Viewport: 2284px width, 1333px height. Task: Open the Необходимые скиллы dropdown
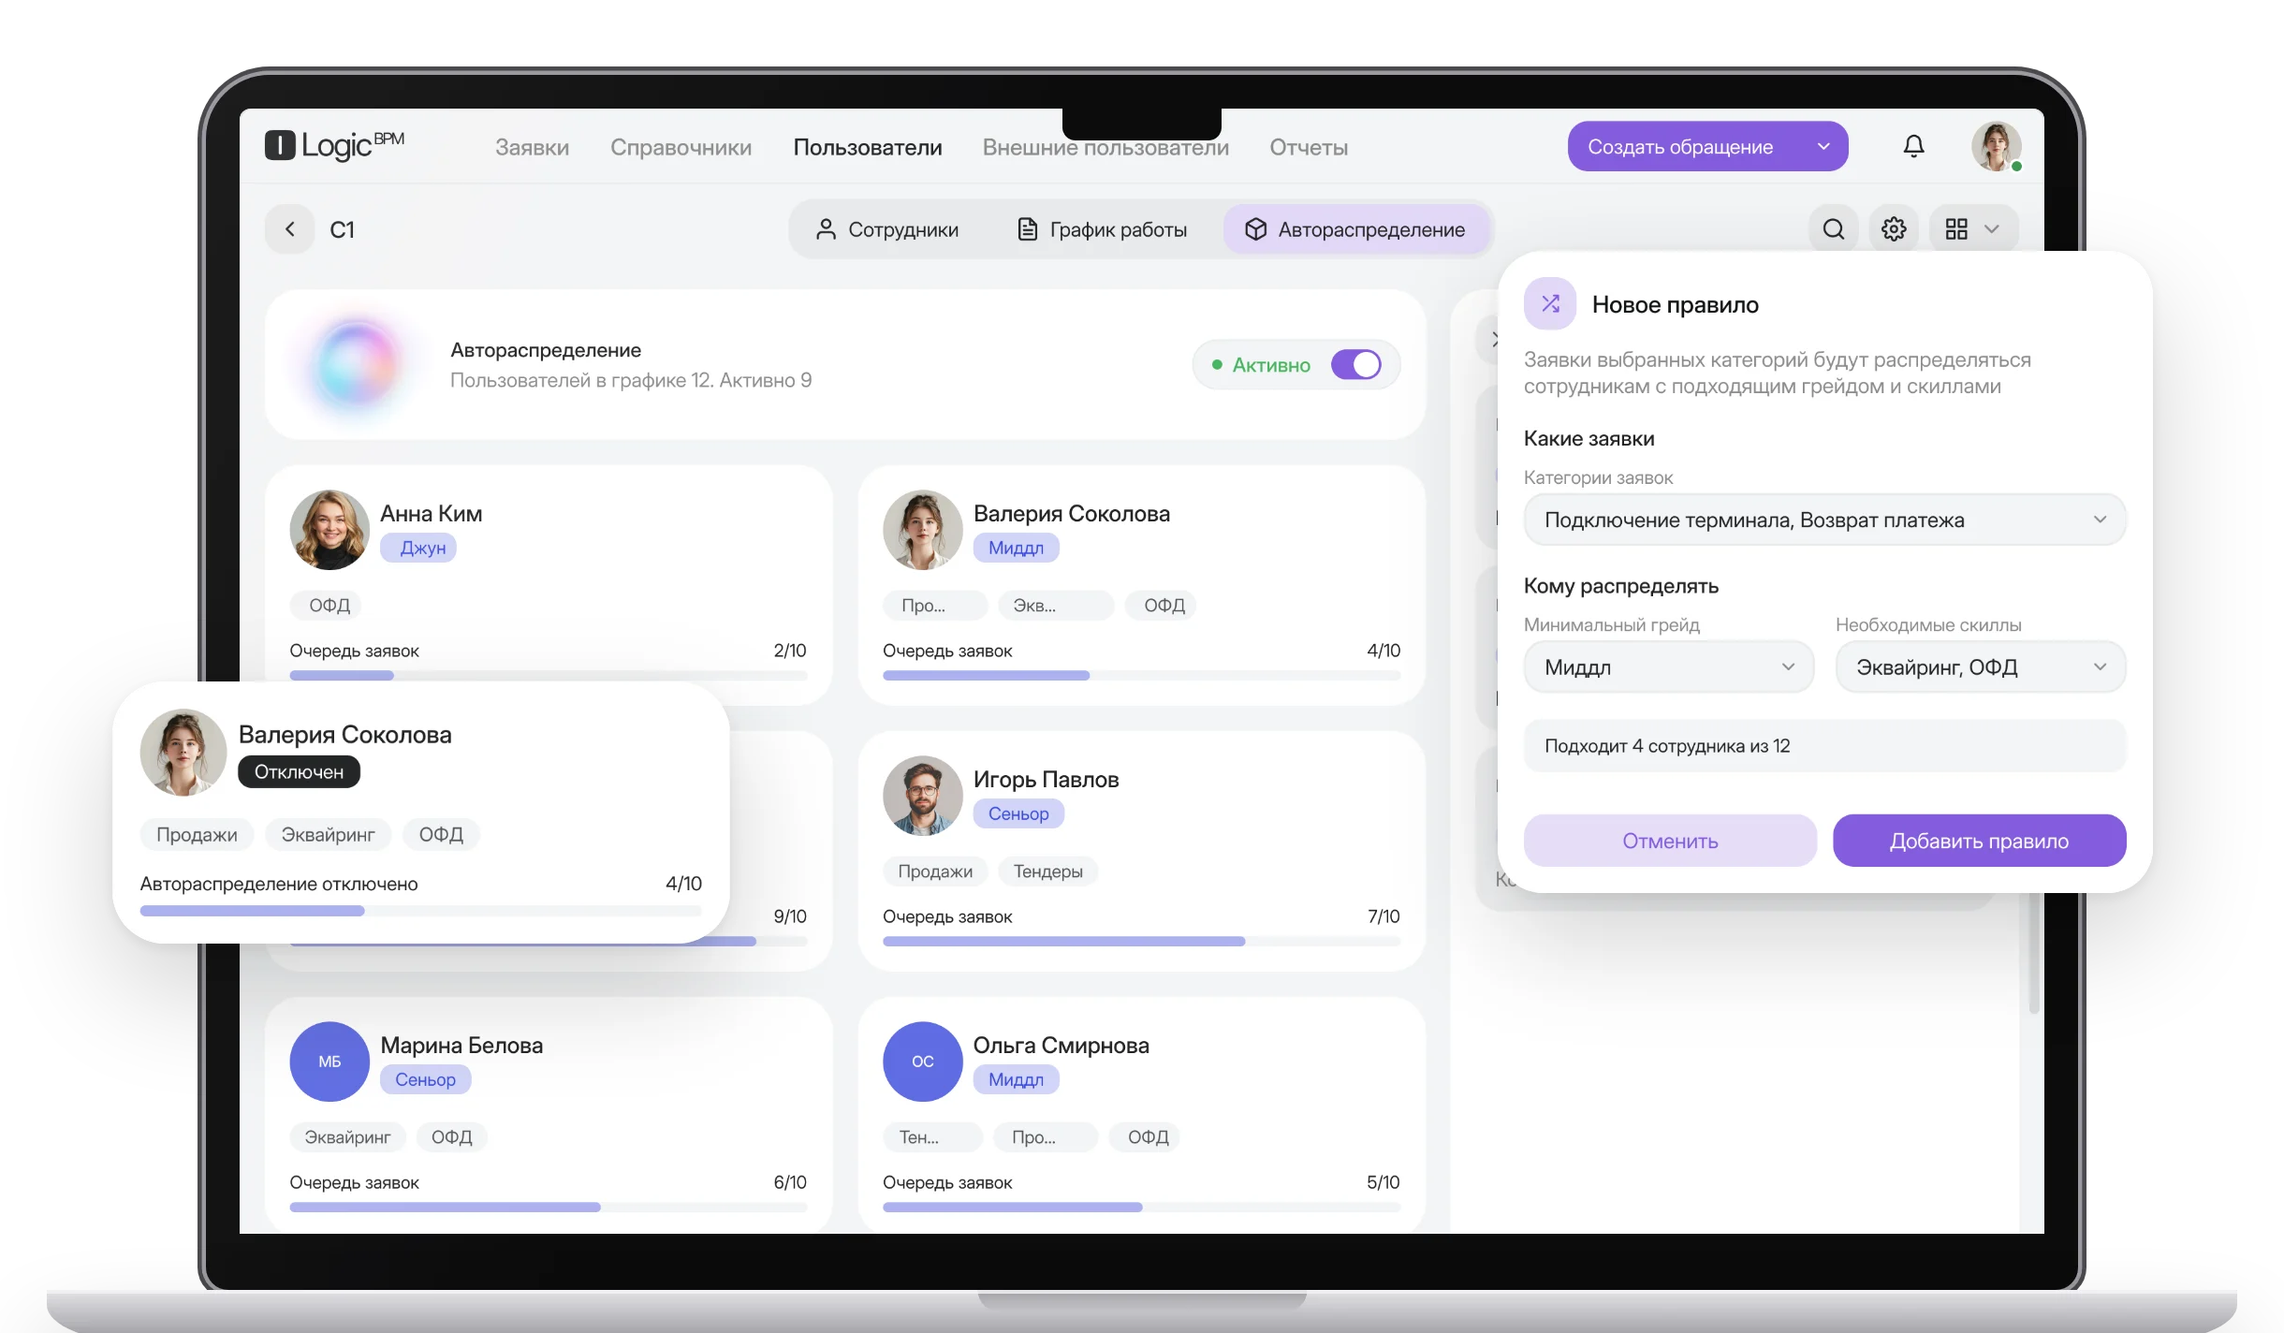pyautogui.click(x=1981, y=667)
